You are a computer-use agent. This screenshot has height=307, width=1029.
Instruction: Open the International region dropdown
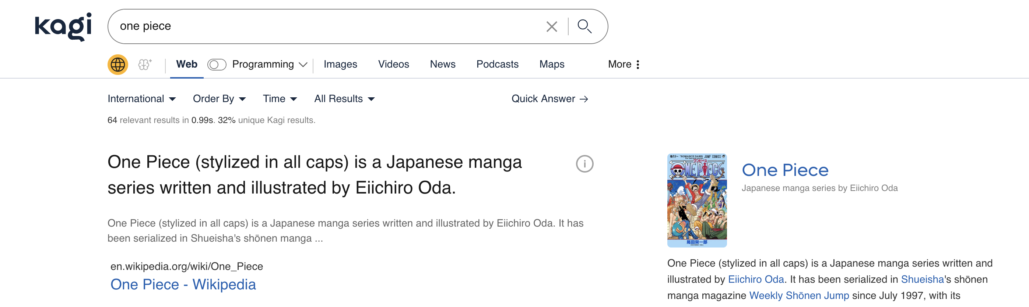tap(141, 99)
